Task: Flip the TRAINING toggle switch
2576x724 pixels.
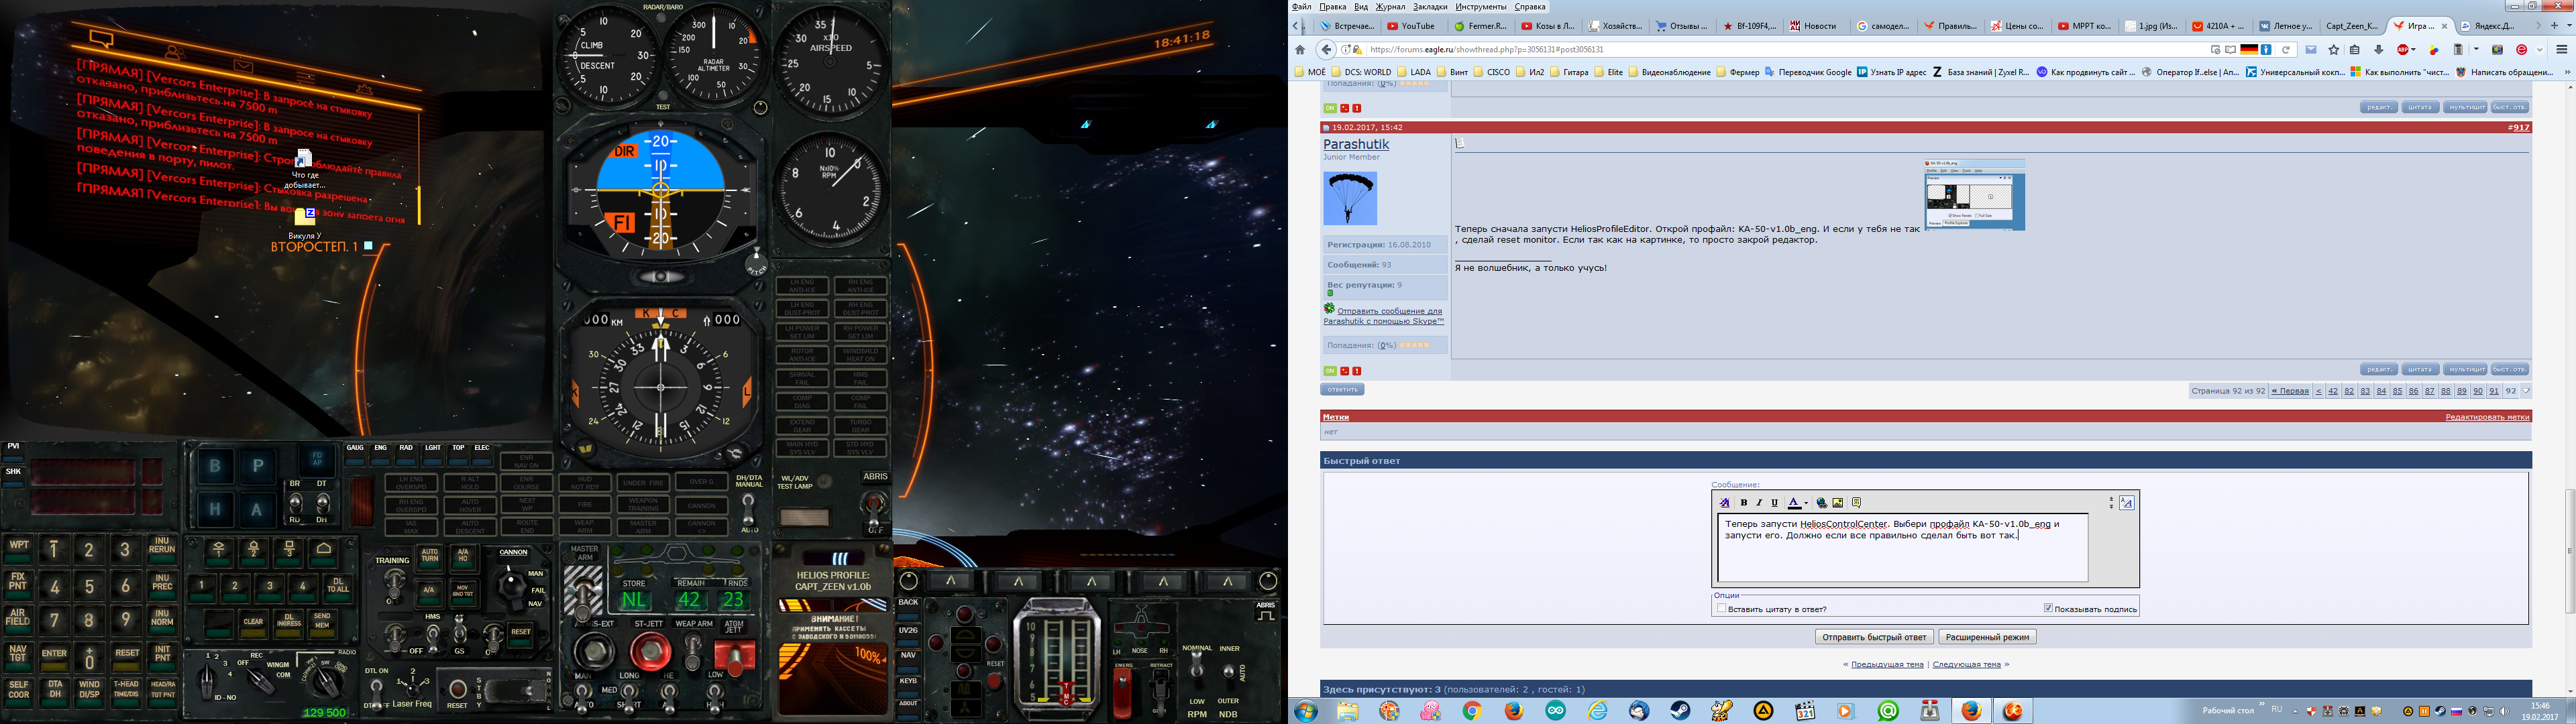Action: point(394,585)
